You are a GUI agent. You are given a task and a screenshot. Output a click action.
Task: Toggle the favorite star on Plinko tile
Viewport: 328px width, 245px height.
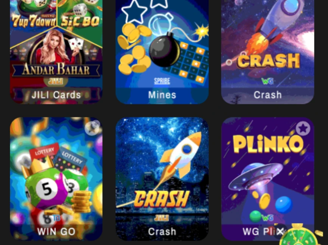(303, 128)
